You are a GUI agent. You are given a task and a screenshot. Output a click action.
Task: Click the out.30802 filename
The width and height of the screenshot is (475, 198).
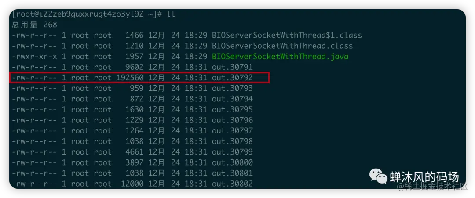click(232, 184)
